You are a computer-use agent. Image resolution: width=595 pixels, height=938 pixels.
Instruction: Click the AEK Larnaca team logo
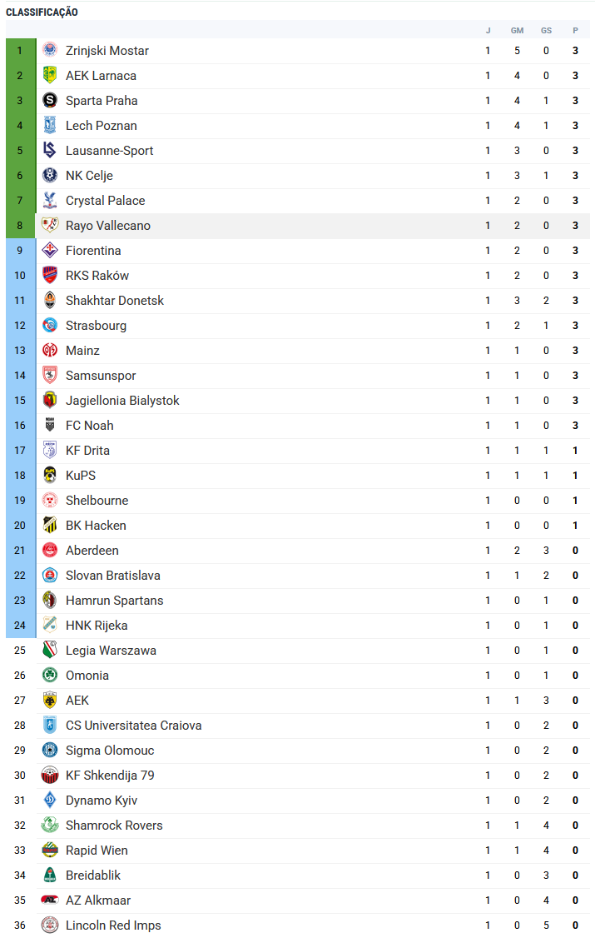coord(50,76)
